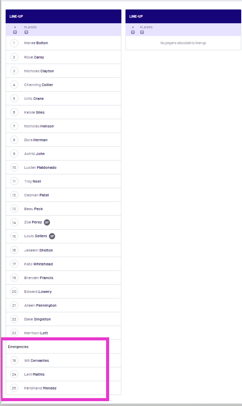
Task: Select player Jakeem Shelton
Action: coord(38,250)
